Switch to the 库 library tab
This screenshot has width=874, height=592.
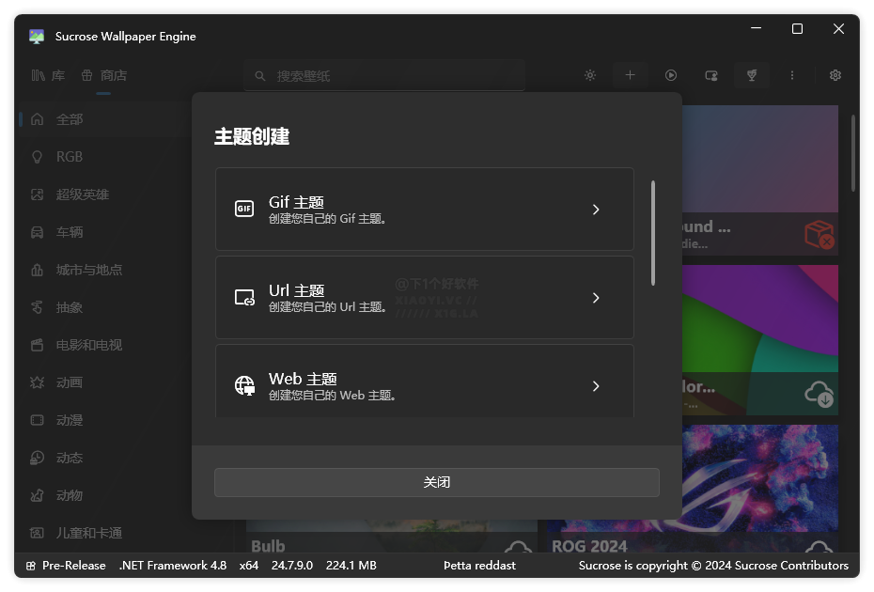coord(49,75)
